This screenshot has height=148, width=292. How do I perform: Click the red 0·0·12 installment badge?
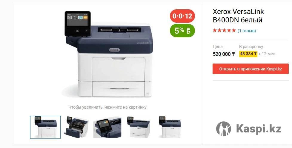pos(182,16)
